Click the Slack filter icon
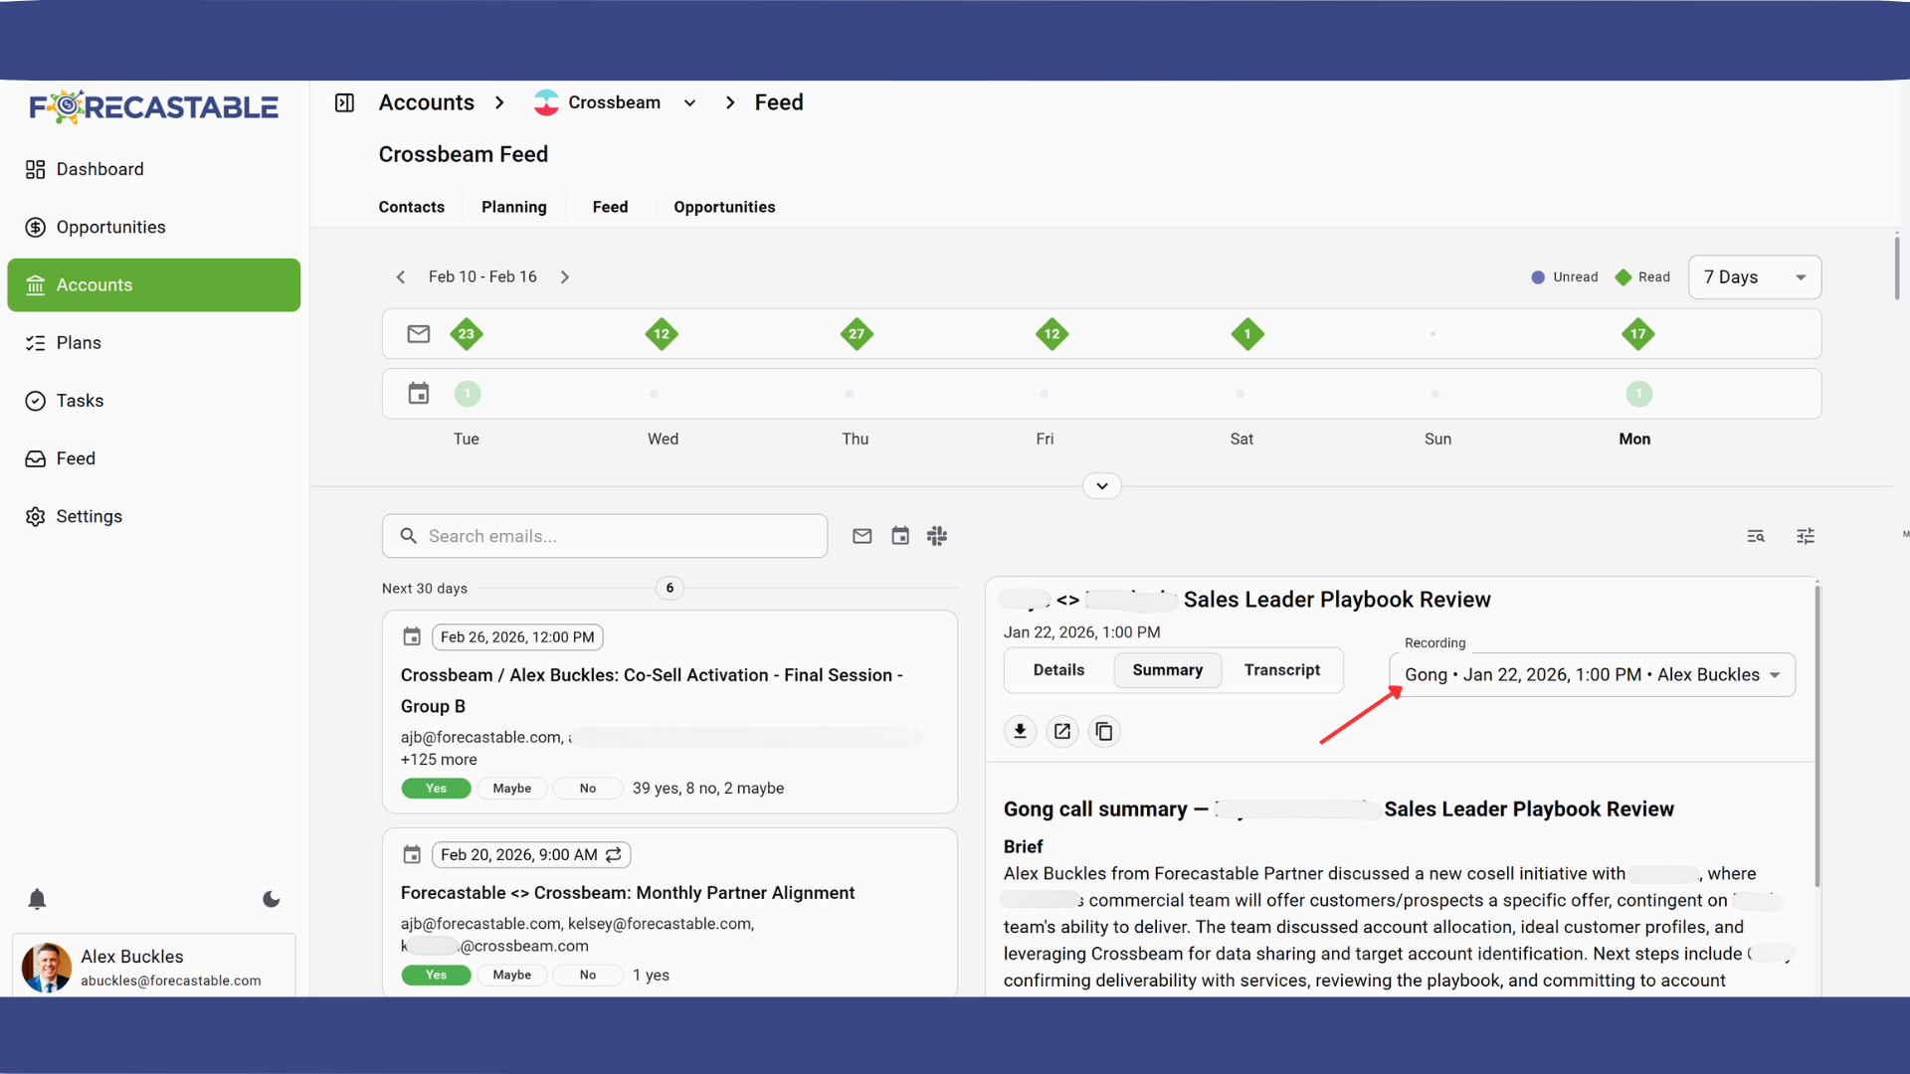Screen dimensions: 1910x1074 pyautogui.click(x=936, y=536)
